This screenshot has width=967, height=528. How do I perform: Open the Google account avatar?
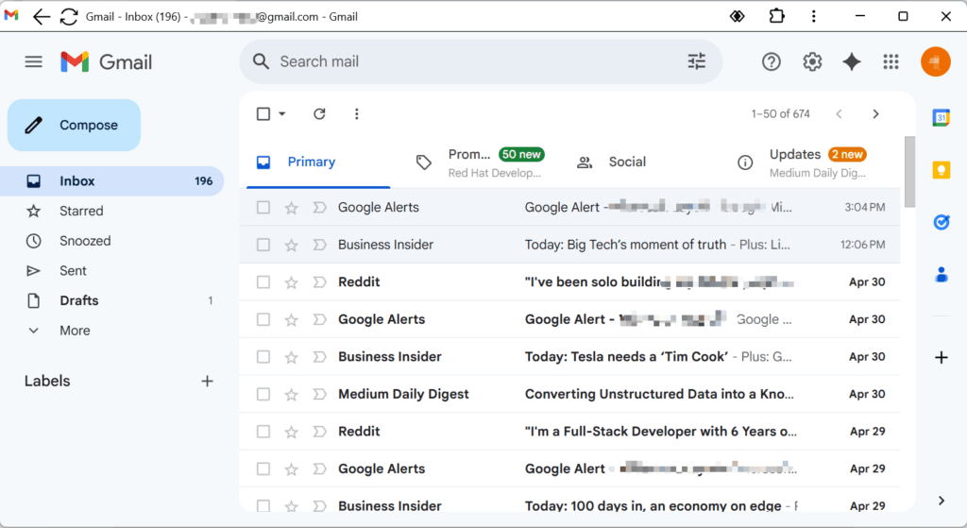(x=935, y=61)
